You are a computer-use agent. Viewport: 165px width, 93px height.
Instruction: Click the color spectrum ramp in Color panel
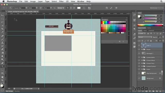pyautogui.click(x=150, y=25)
